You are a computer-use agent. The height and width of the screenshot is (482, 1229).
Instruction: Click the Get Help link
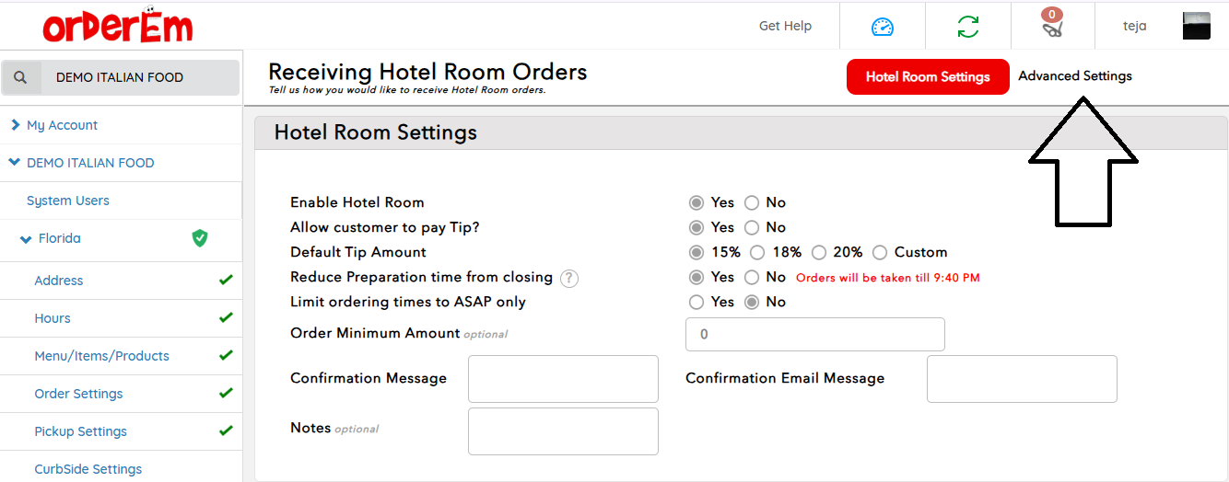tap(785, 26)
